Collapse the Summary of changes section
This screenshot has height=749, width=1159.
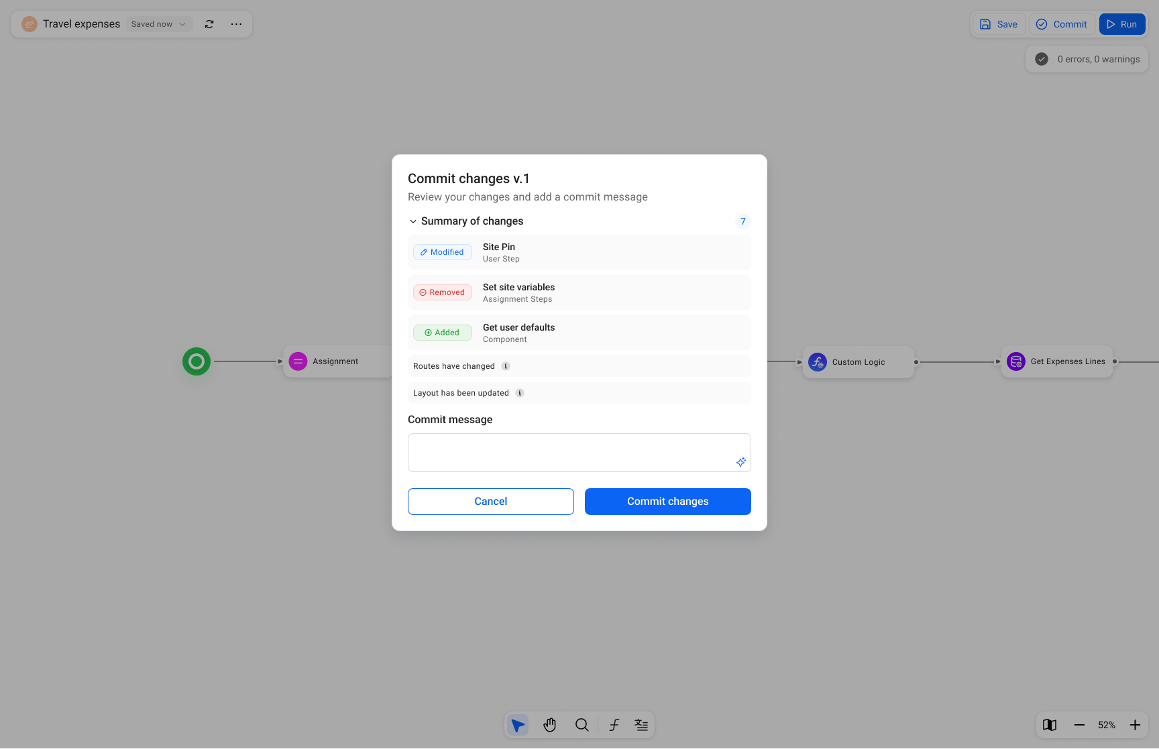coord(413,221)
